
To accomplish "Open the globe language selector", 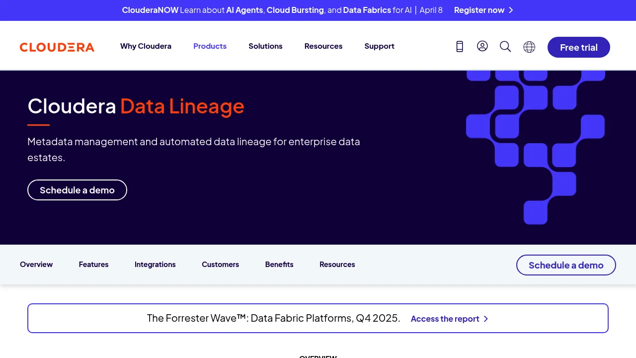I will pos(529,47).
